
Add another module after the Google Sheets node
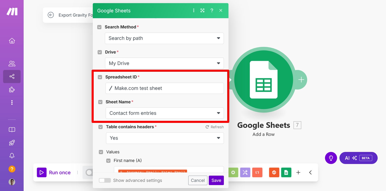pos(301,80)
